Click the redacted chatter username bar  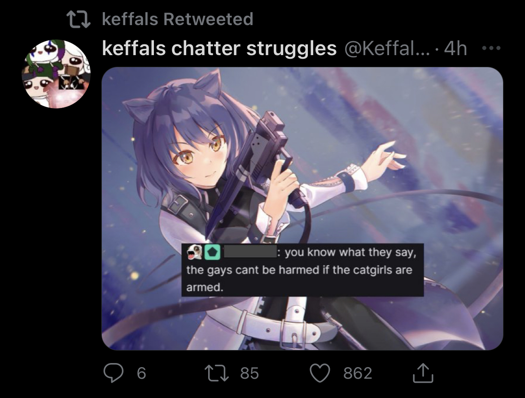click(x=250, y=252)
